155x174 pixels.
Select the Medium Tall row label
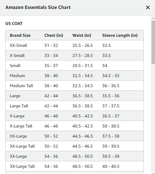pos(21,86)
